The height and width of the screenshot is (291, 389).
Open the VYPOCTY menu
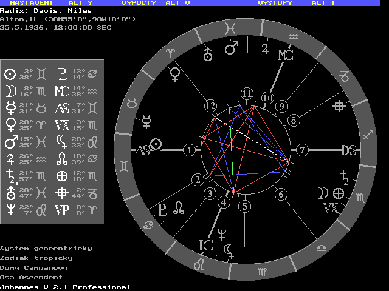click(140, 3)
